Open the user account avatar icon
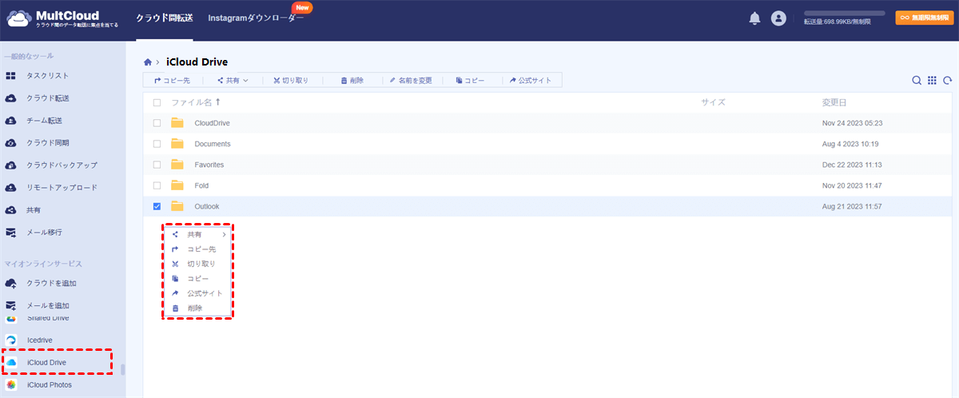Image resolution: width=959 pixels, height=398 pixels. [778, 18]
